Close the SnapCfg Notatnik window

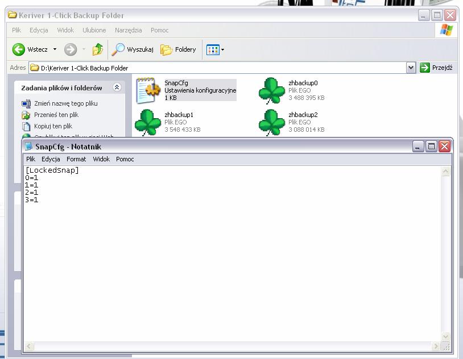point(444,147)
